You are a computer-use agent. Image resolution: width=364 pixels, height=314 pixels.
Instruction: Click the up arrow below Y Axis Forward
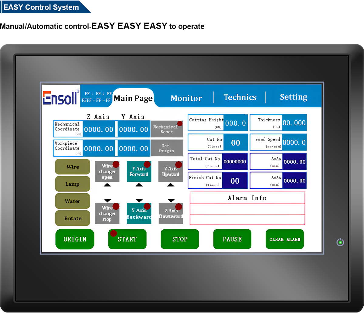tap(139, 185)
